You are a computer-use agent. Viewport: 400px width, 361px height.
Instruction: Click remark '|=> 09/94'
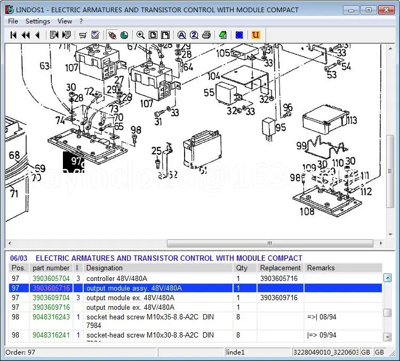322,335
